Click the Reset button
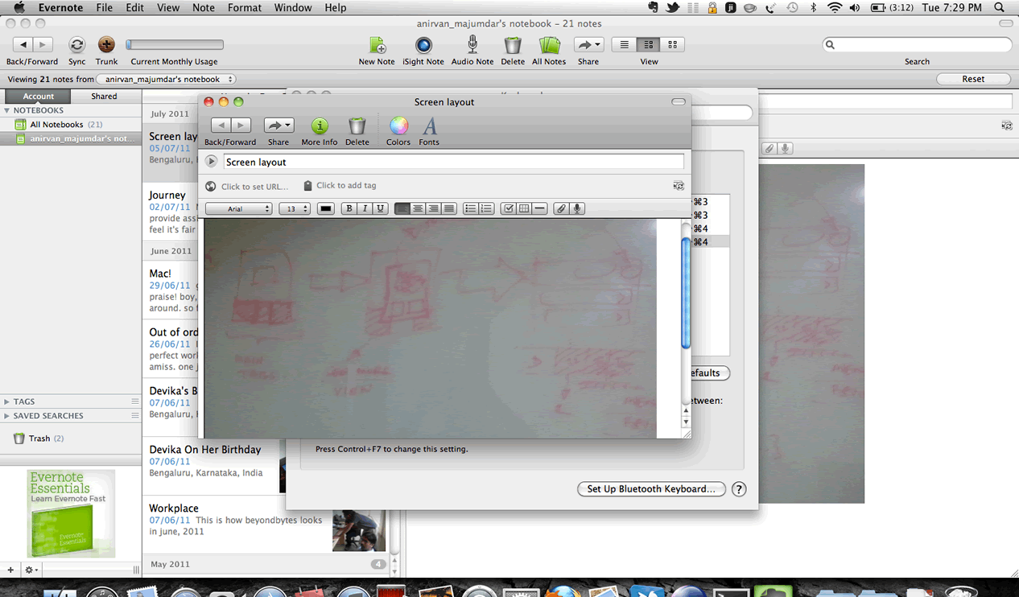 tap(973, 79)
